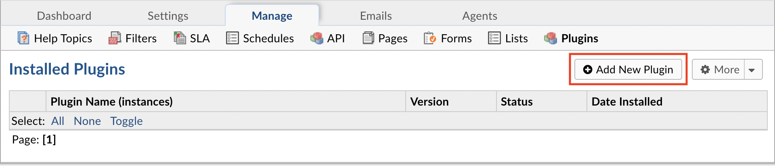Open the Emails tab
Image resolution: width=775 pixels, height=166 pixels.
(x=376, y=16)
